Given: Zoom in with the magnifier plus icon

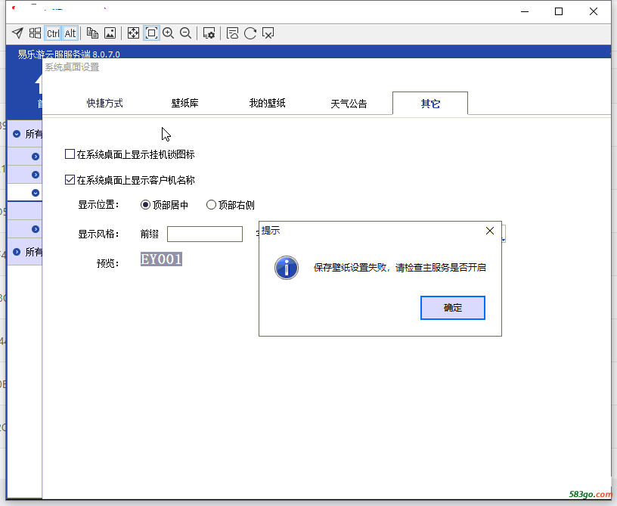Looking at the screenshot, I should tap(169, 33).
